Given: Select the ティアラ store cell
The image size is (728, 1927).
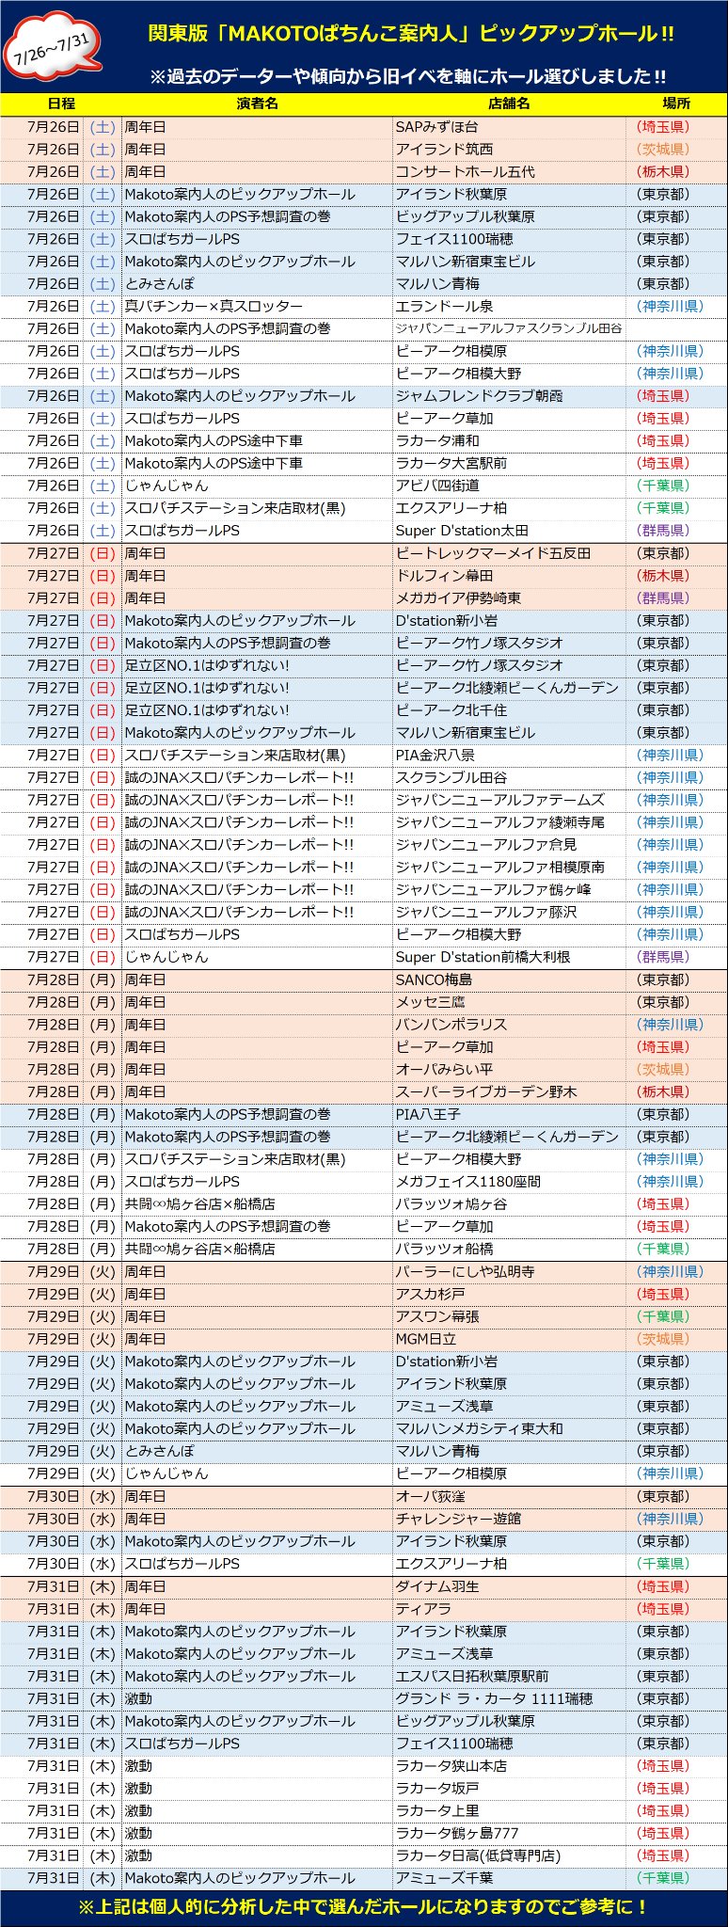Looking at the screenshot, I should [509, 1609].
